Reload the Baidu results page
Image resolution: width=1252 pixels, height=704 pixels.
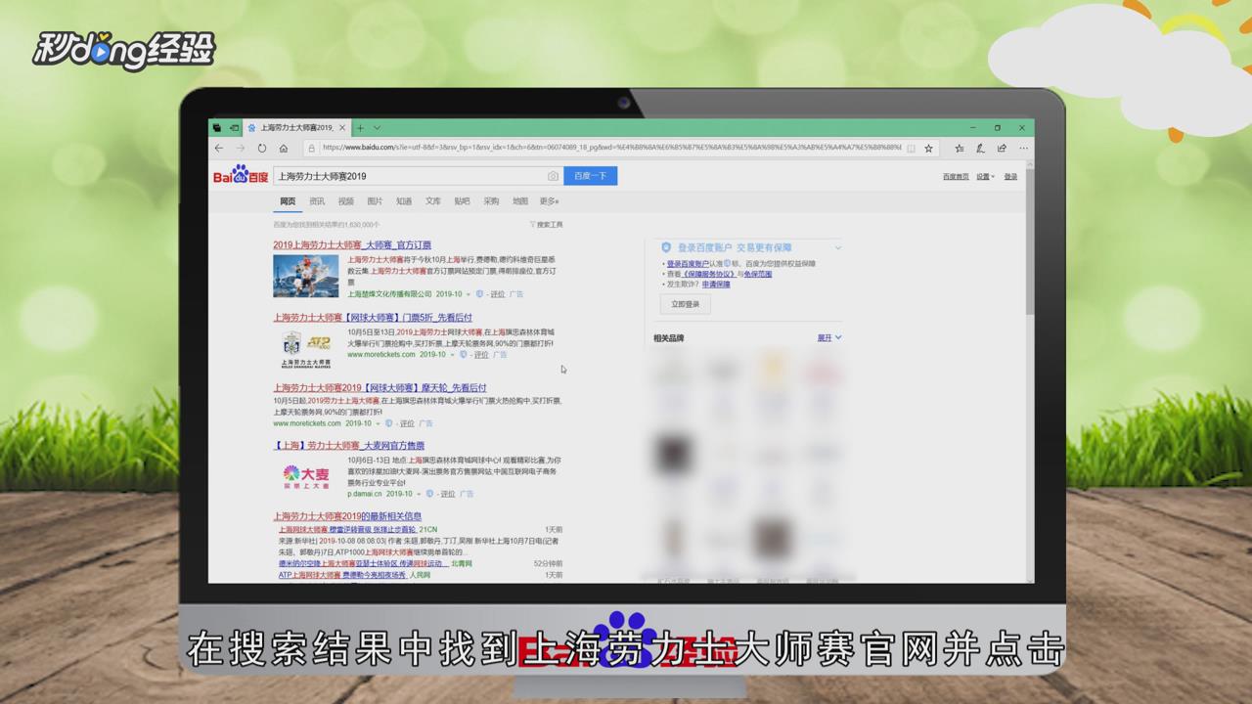coord(262,149)
